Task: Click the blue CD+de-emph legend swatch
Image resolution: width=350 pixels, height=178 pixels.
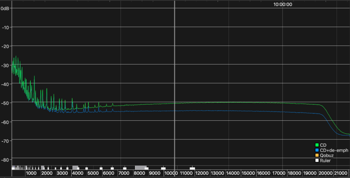Action: click(316, 150)
